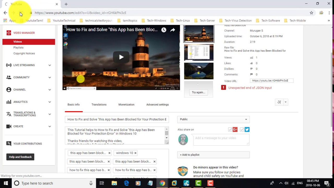Expand the Live Streaming section
The image size is (334, 188).
click(50, 65)
